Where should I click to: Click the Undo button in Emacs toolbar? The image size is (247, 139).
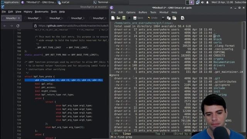tap(152, 18)
